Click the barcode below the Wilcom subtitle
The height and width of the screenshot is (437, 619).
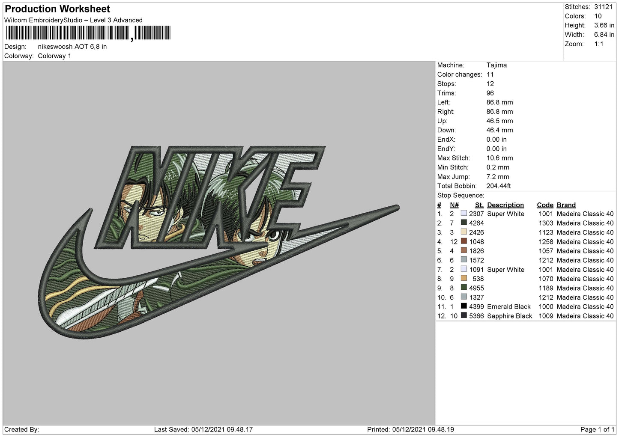[88, 33]
